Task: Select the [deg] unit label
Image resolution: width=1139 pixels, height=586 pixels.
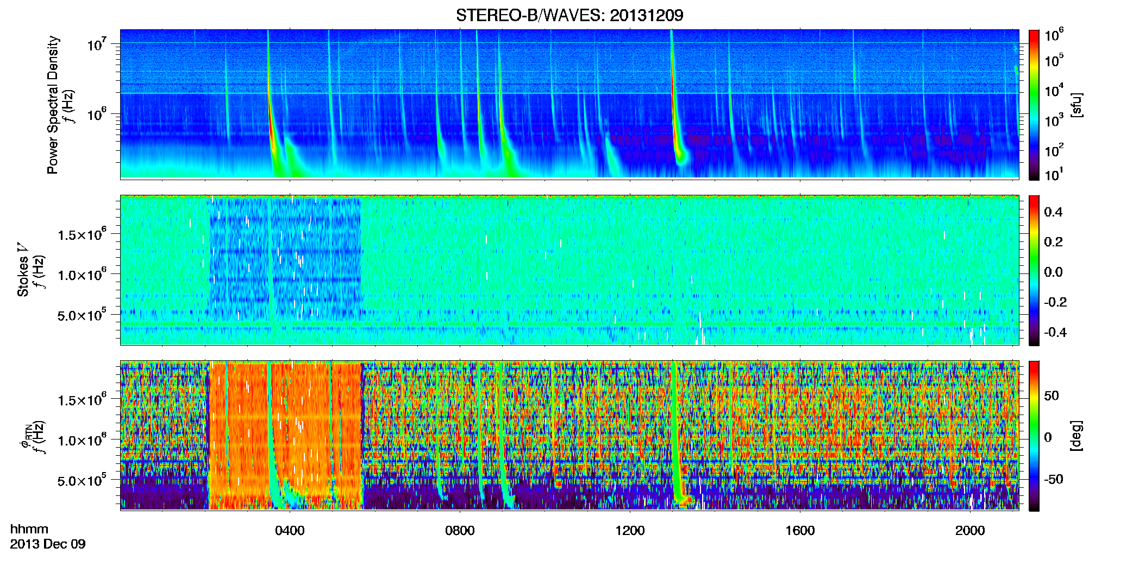Action: coord(1077,436)
